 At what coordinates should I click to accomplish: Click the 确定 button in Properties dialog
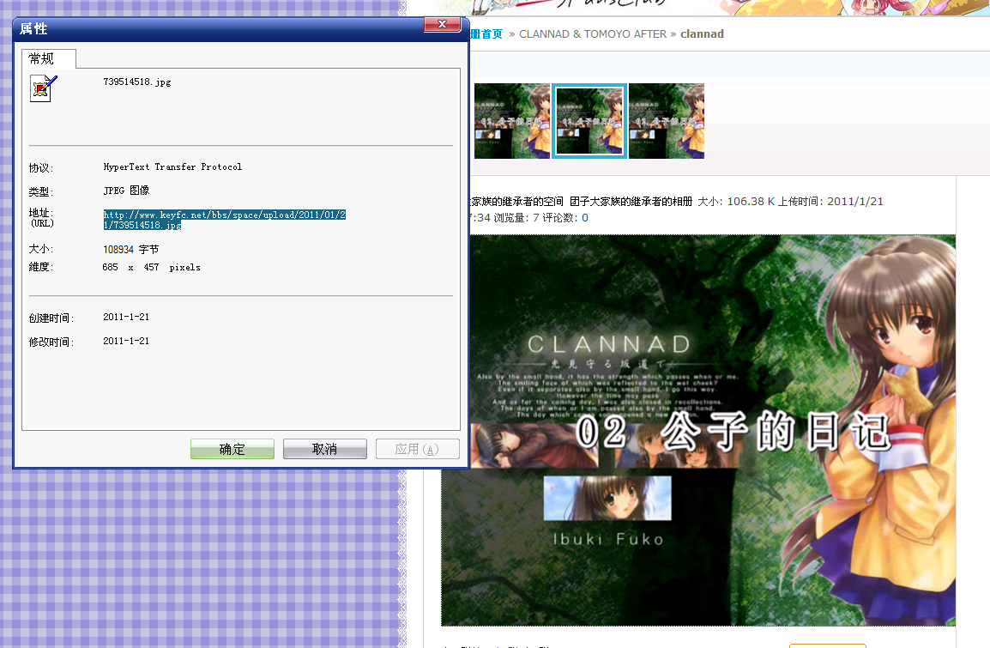(232, 449)
